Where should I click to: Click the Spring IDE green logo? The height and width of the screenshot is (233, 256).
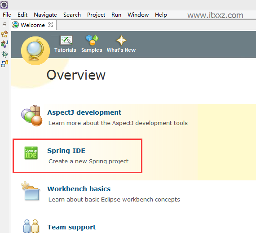(31, 153)
